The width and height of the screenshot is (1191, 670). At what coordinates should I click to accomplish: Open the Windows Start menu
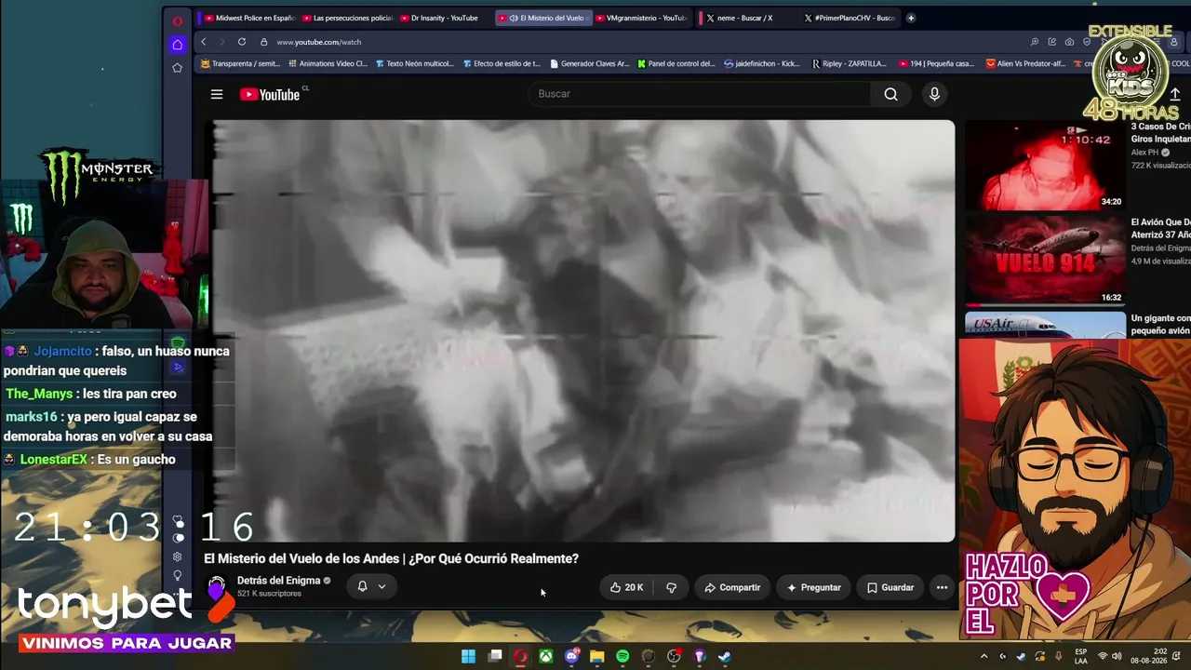[x=468, y=656]
